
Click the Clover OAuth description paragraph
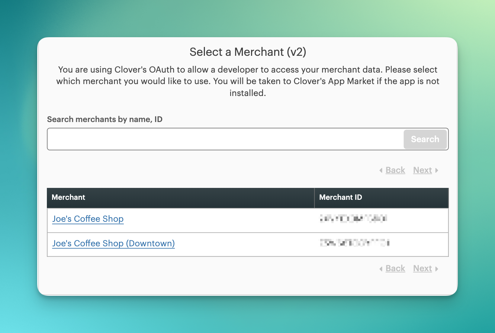tap(248, 81)
